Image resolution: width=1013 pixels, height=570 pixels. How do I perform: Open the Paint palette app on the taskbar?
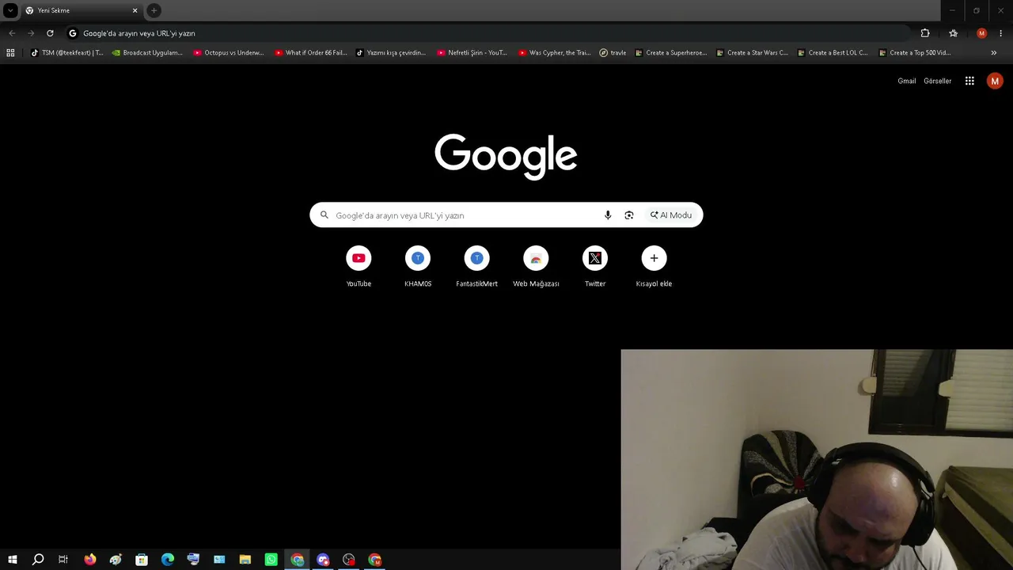pos(116,560)
